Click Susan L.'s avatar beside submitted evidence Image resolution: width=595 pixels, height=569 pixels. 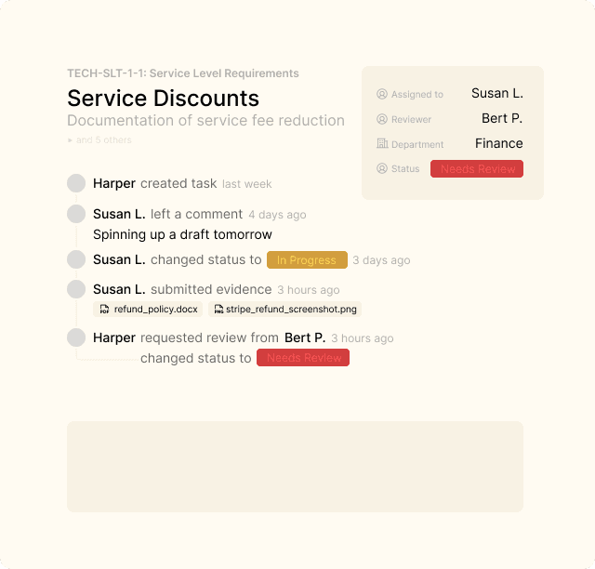pyautogui.click(x=76, y=289)
